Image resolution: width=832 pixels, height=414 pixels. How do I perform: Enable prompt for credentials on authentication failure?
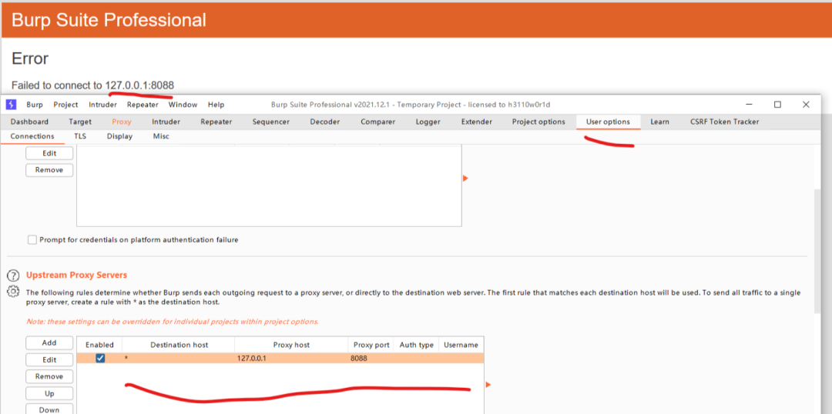pyautogui.click(x=32, y=239)
